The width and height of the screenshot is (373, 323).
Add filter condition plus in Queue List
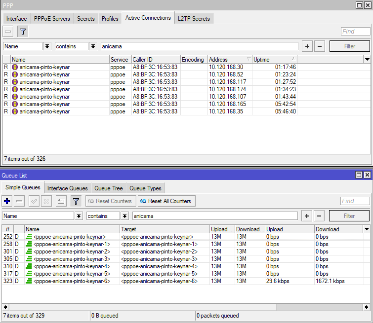(x=307, y=215)
